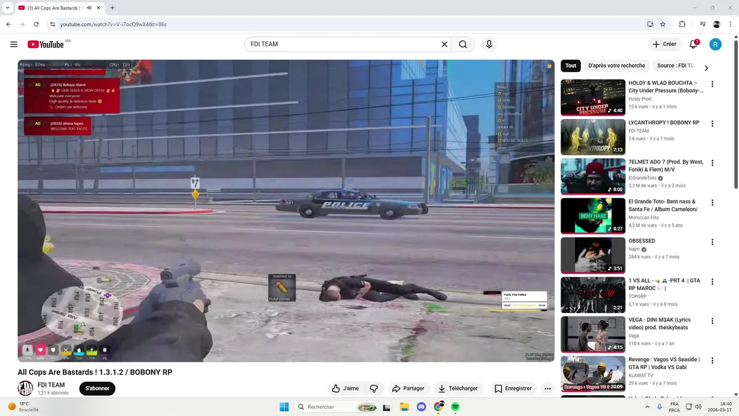Open Spotify from the taskbar
Viewport: 739px width, 416px height.
[455, 407]
